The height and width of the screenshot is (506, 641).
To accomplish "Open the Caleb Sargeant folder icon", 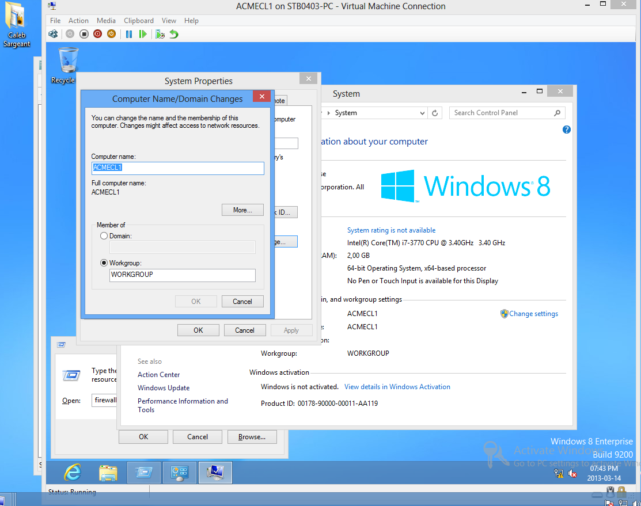I will [x=17, y=25].
